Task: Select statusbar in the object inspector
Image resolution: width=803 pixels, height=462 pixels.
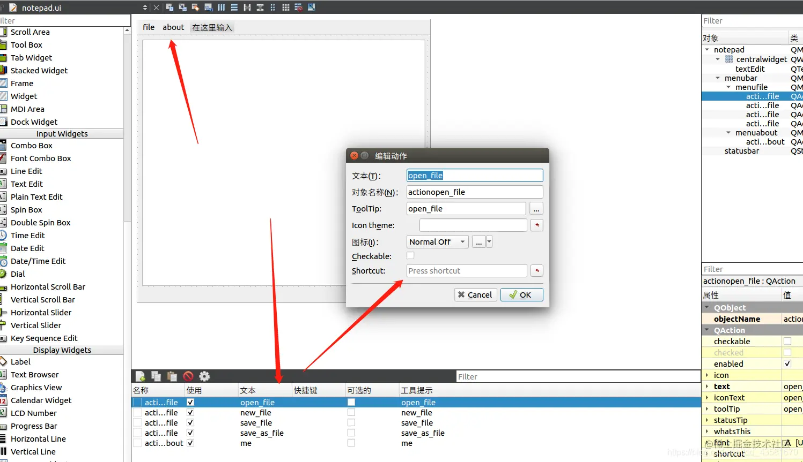Action: coord(741,151)
